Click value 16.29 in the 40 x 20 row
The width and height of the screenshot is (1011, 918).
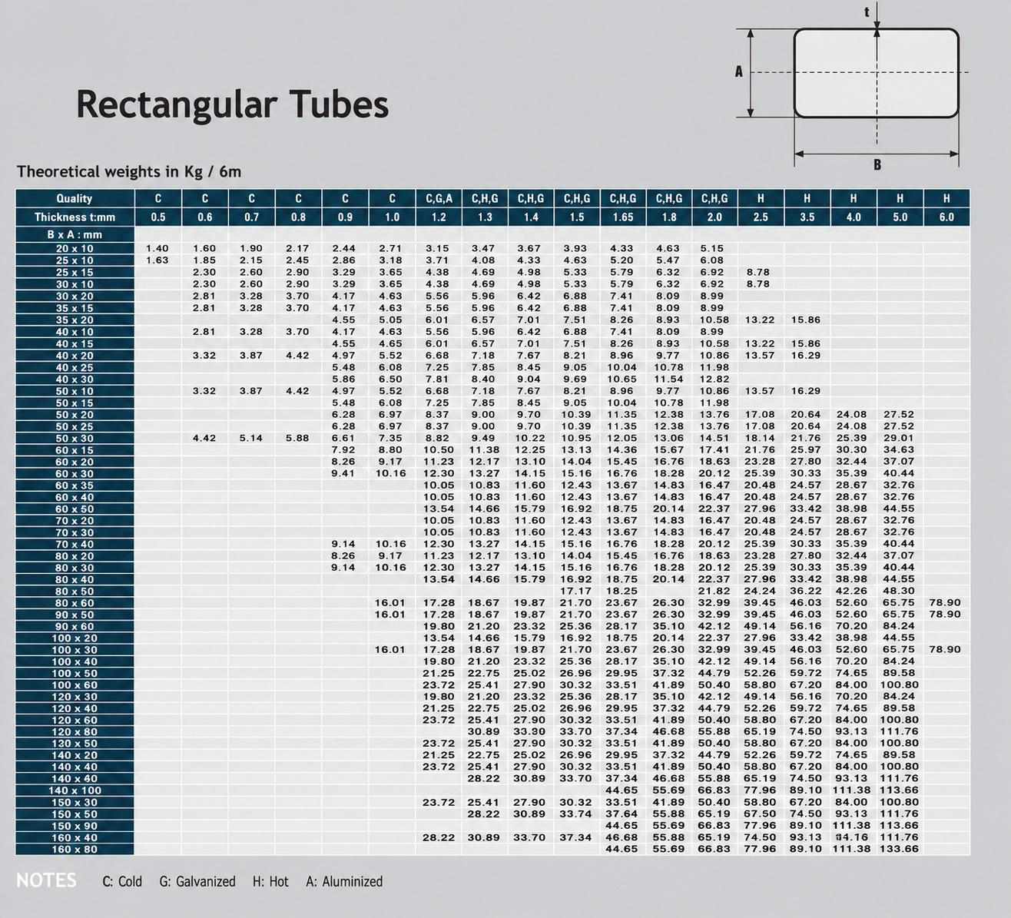click(x=806, y=356)
